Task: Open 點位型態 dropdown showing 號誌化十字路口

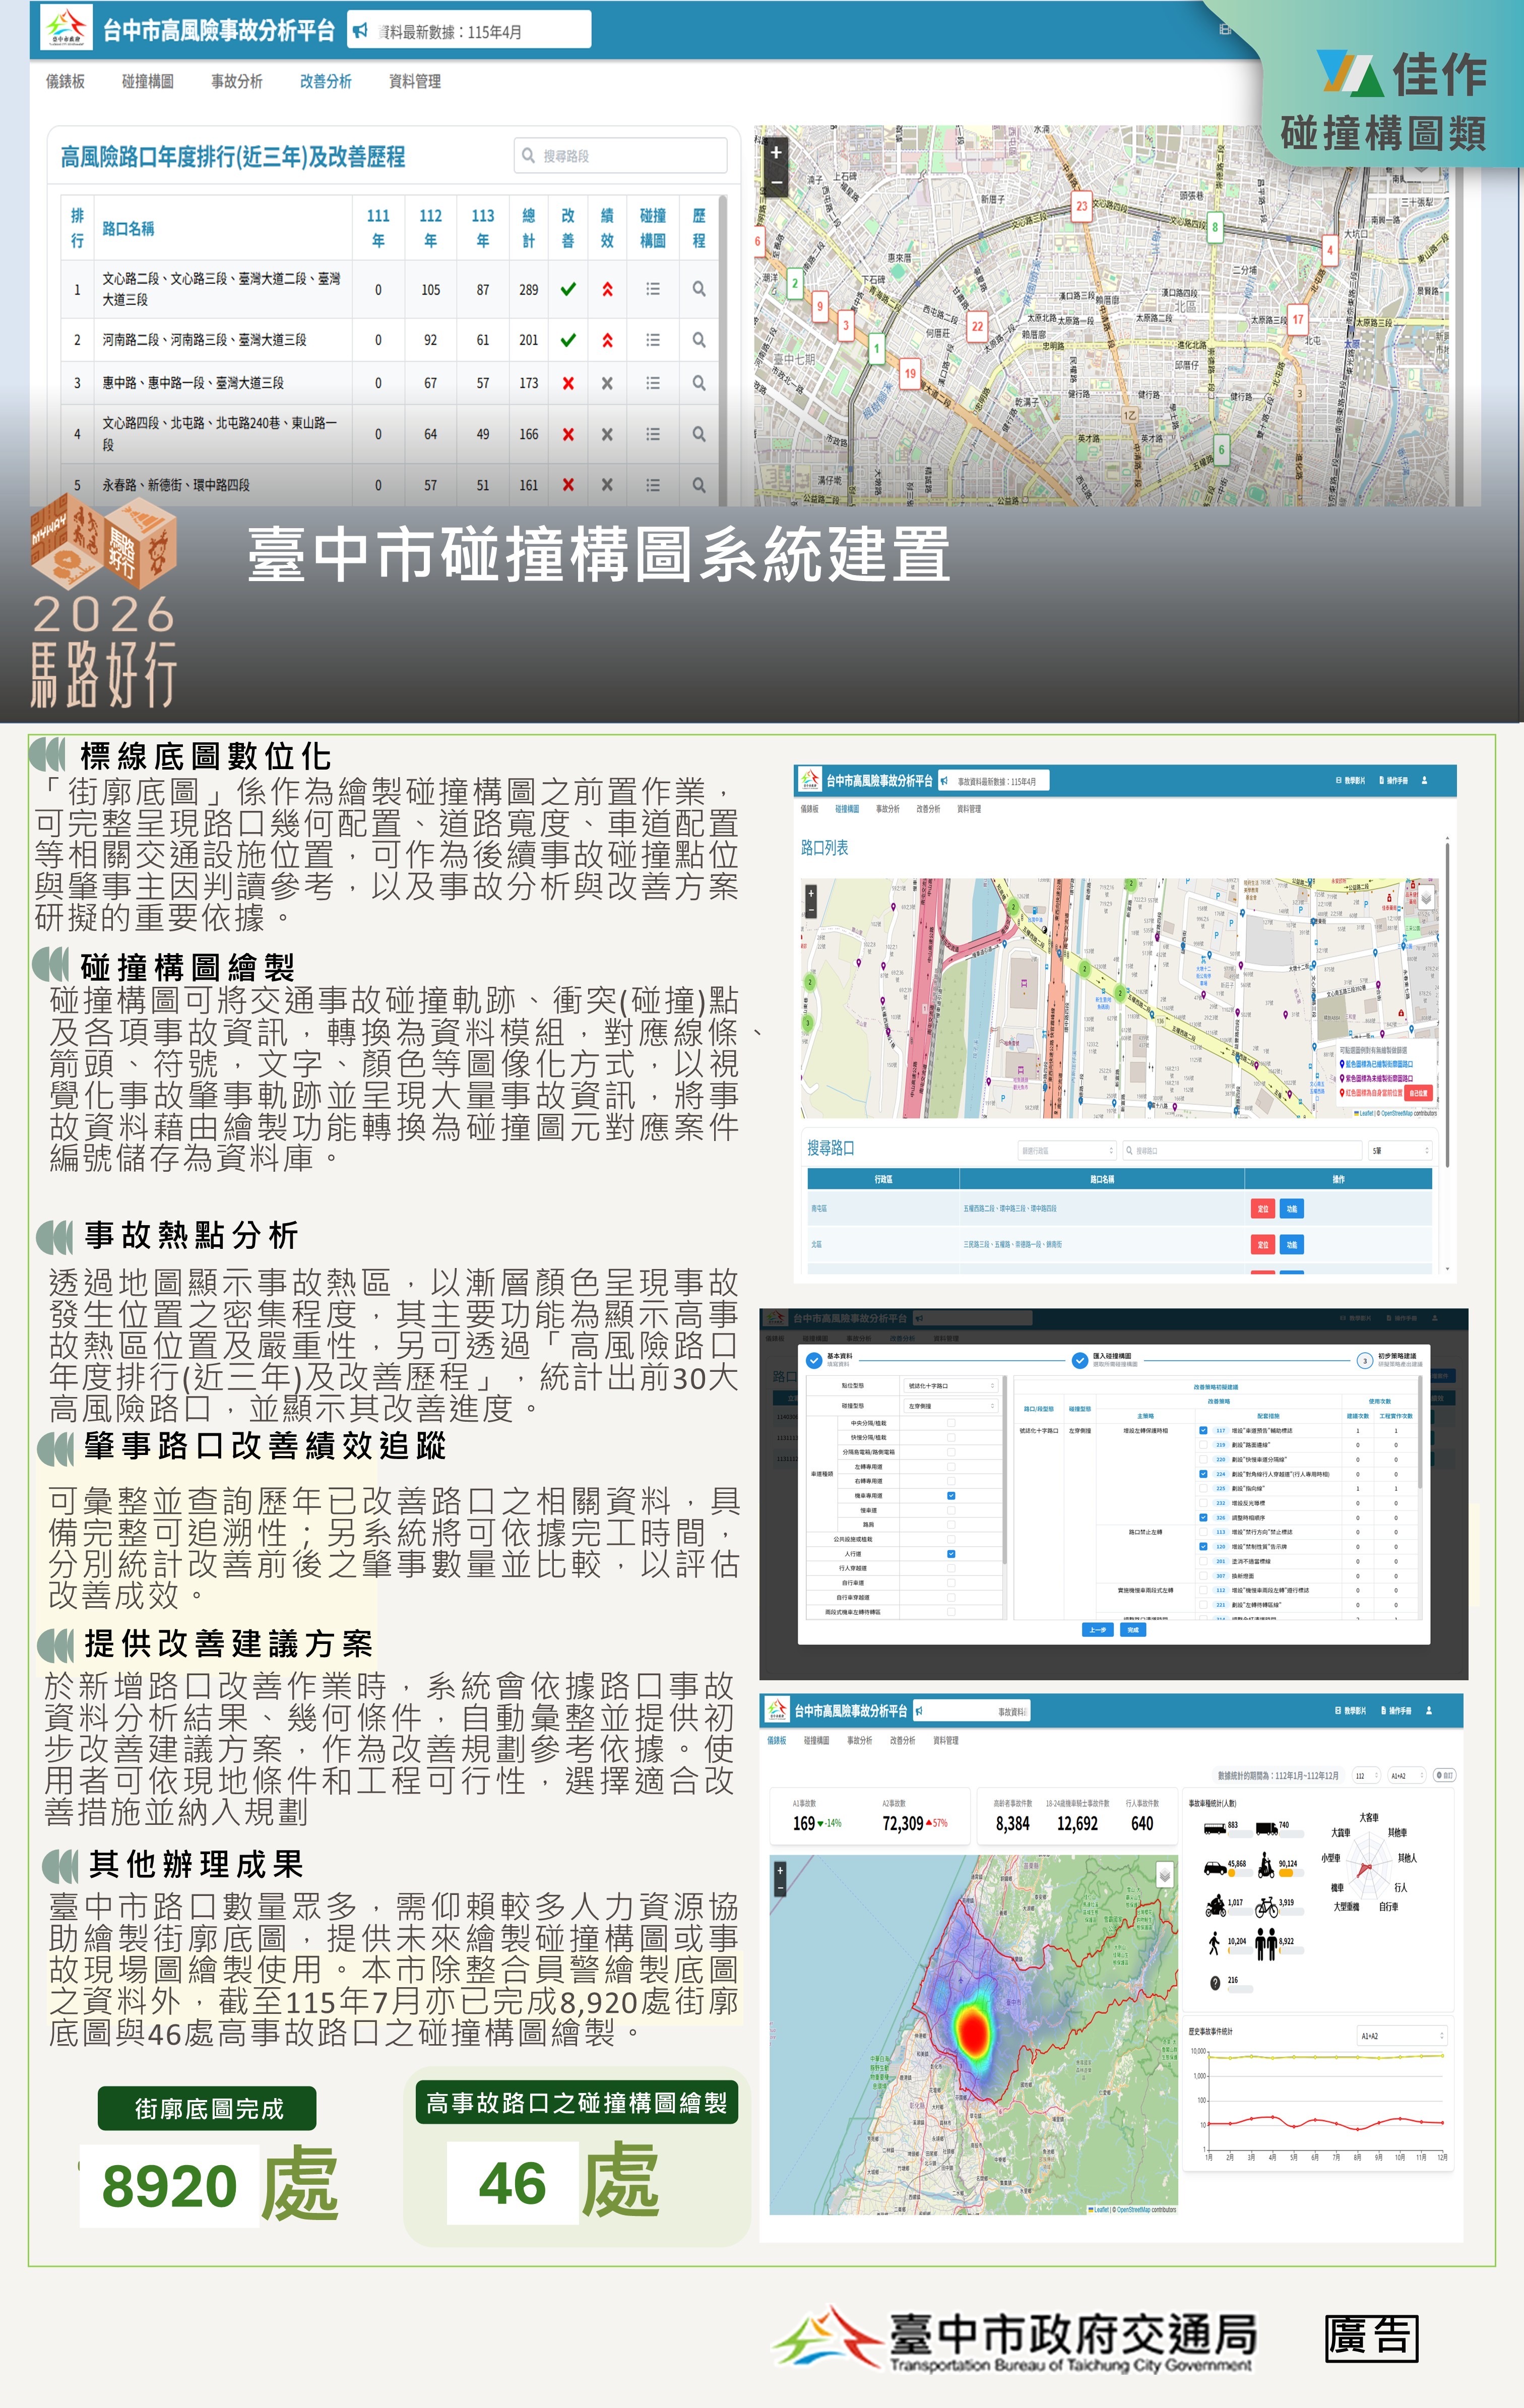Action: pyautogui.click(x=950, y=1386)
